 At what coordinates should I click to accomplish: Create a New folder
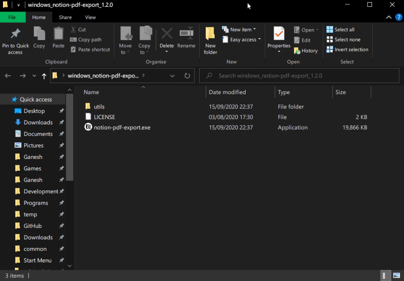coord(210,40)
